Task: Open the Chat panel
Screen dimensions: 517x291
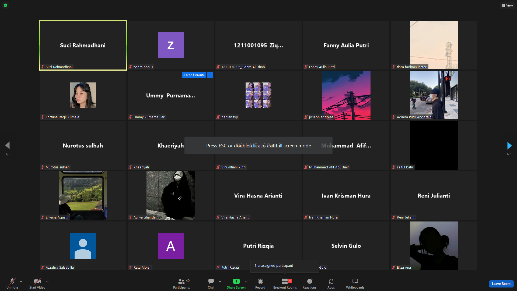Action: [x=211, y=284]
